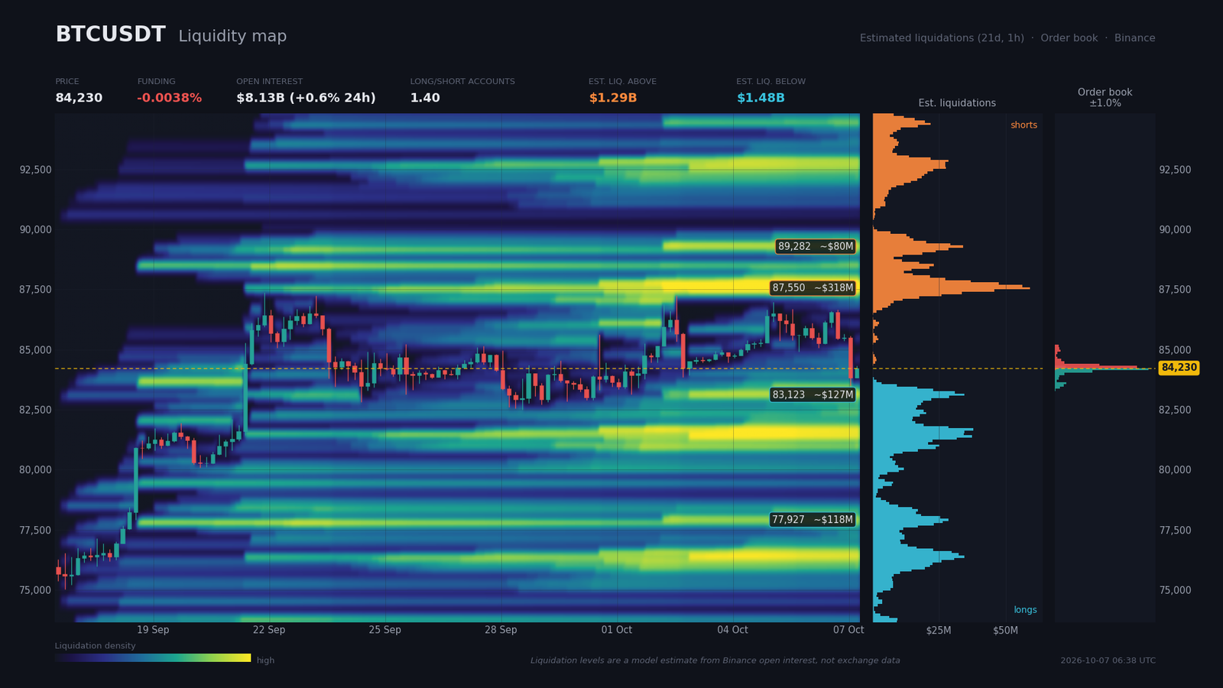Click the 83,123 ~$127M liquidation label

point(813,394)
